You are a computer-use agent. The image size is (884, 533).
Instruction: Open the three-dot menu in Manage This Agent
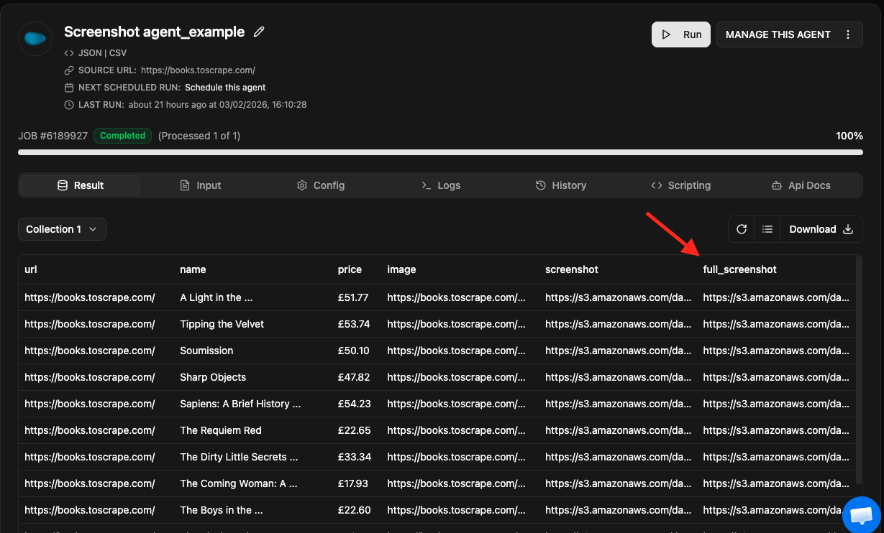(848, 34)
